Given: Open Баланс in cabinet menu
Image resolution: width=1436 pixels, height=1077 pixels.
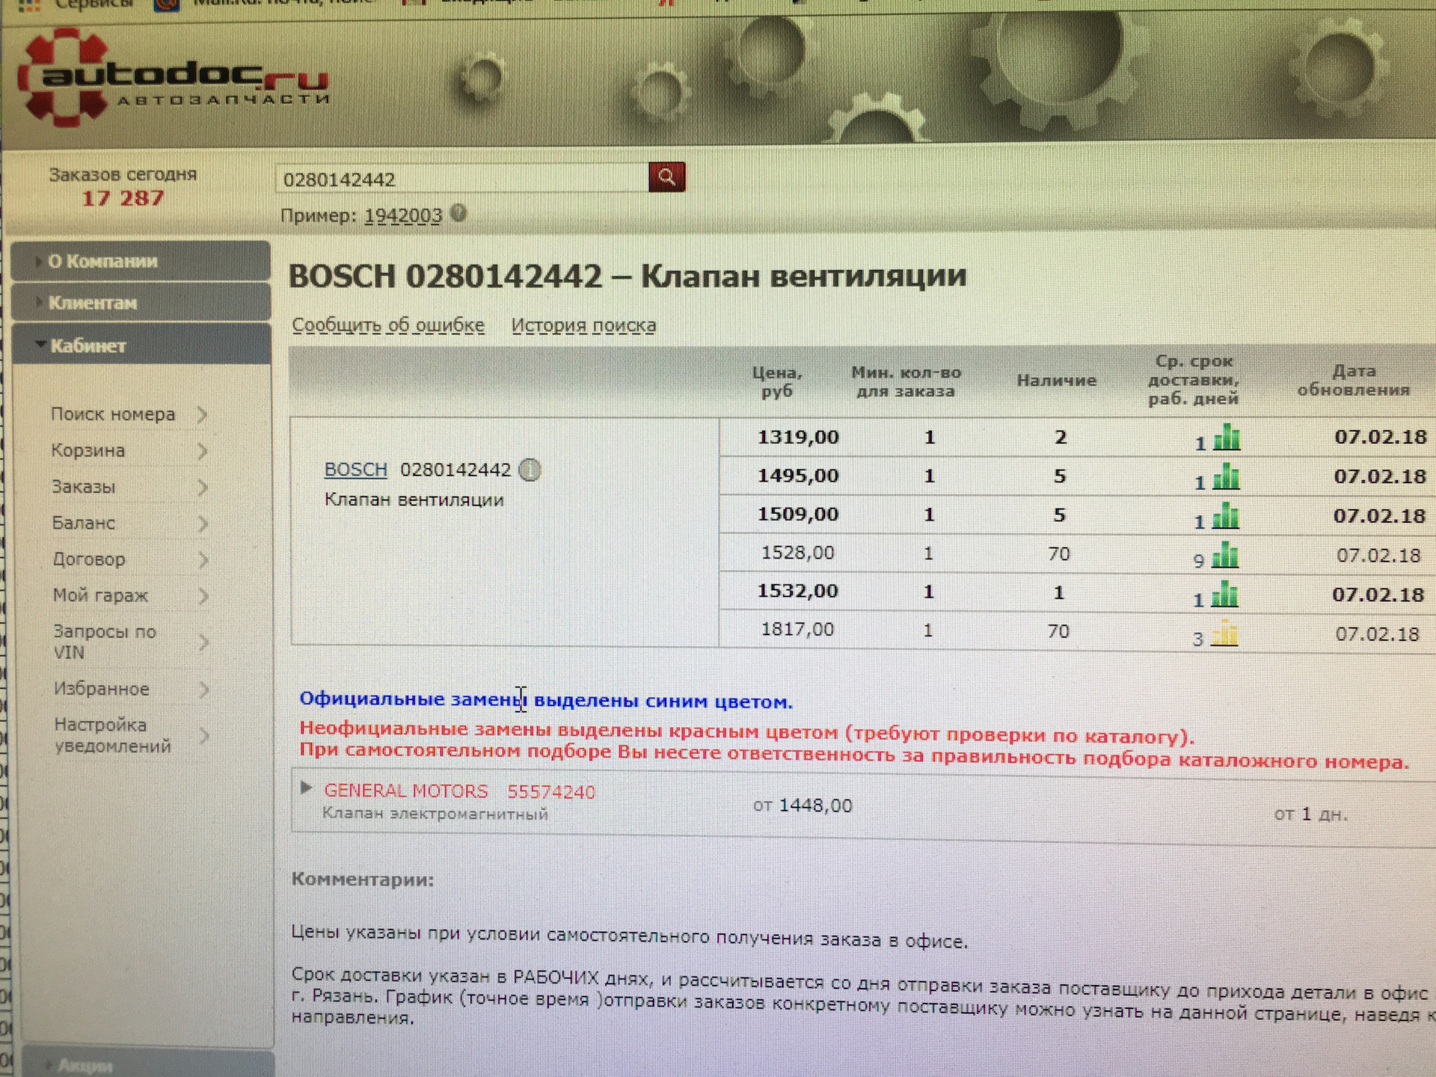Looking at the screenshot, I should pos(84,523).
